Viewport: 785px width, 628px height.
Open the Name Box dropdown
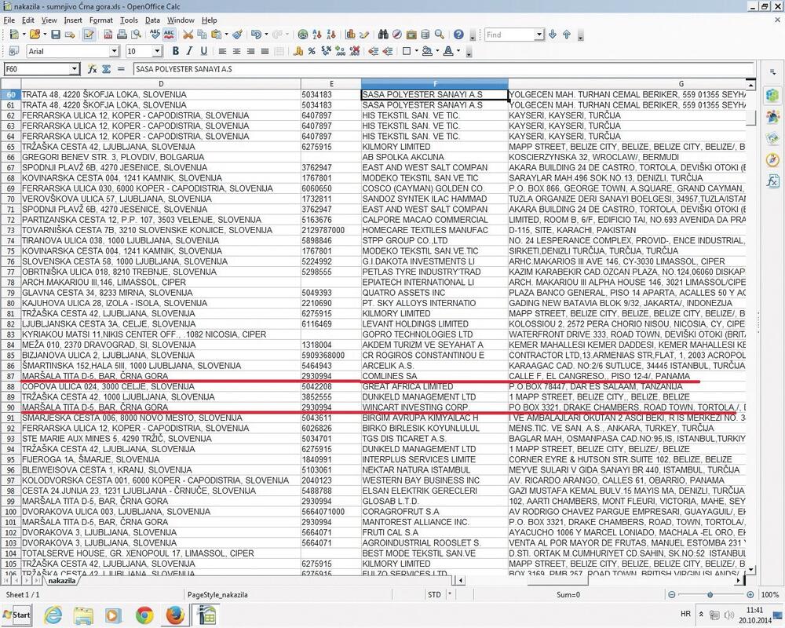click(x=75, y=69)
